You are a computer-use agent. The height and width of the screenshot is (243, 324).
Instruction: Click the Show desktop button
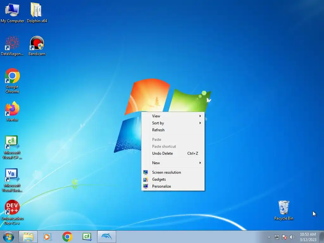tap(322, 237)
